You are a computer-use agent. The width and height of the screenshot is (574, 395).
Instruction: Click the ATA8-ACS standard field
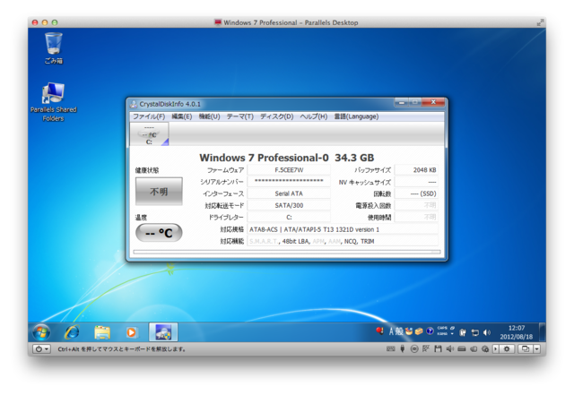click(343, 229)
